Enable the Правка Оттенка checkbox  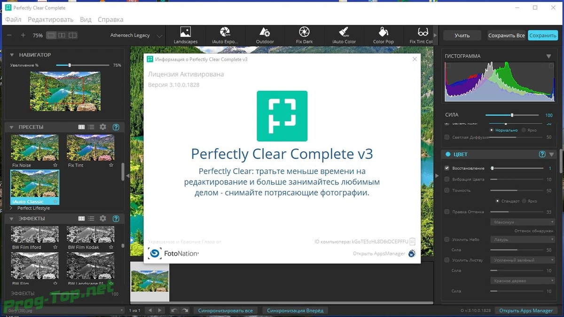click(x=447, y=212)
